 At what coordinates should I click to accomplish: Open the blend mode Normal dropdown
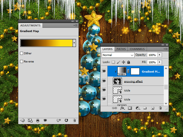click(118, 55)
